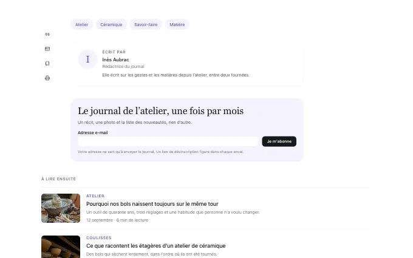Open article Pourquoi nos bols naissent toujours
The image size is (413, 258).
152,204
